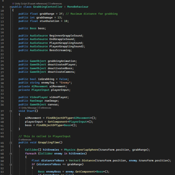Click the Unity icon beside 'Unity Script' CodeLens
The image size is (175, 175).
(x=13, y=4)
